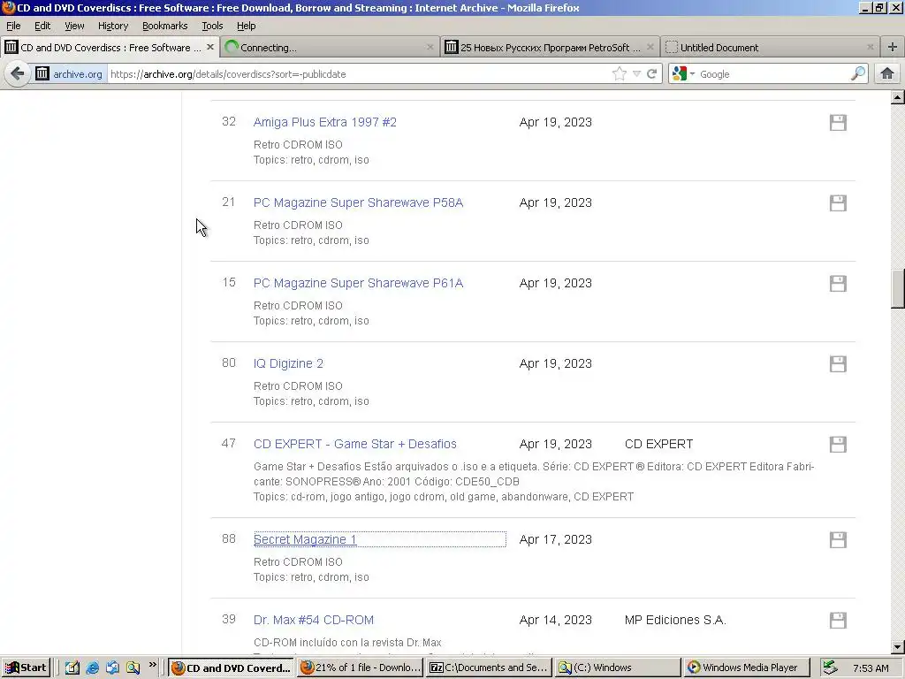Click the scrollbar up arrow

898,97
